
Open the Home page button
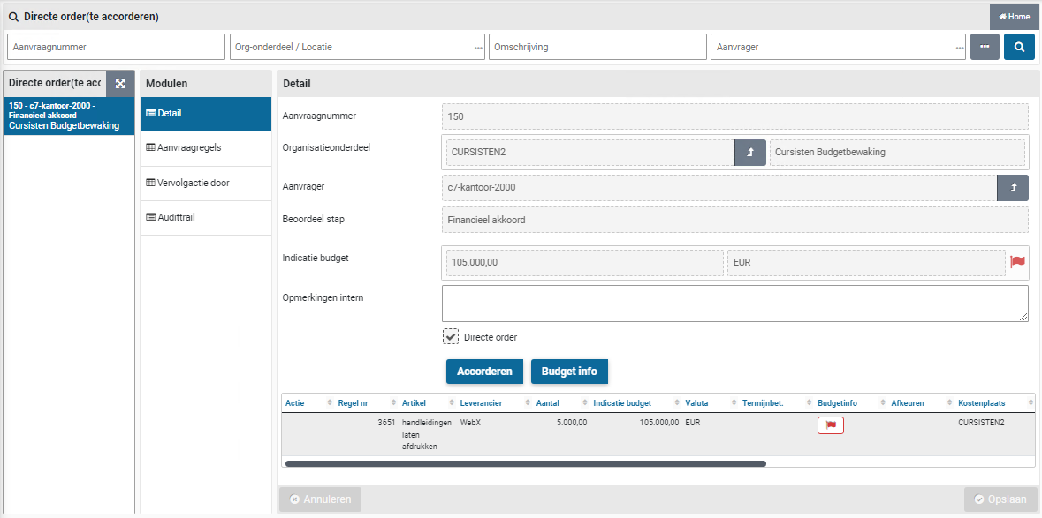[1014, 17]
